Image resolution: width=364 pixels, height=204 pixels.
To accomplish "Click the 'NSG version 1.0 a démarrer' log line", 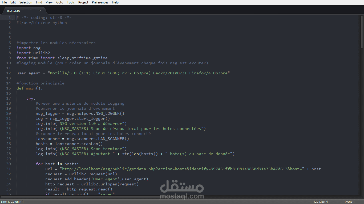I will point(81,124).
